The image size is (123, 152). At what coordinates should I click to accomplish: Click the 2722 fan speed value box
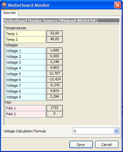(x=55, y=108)
